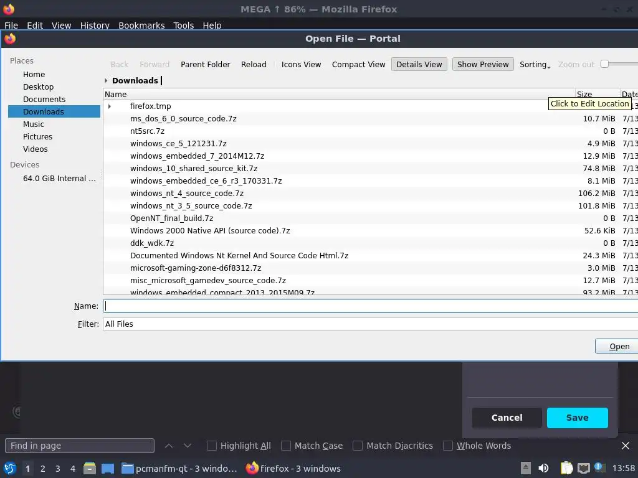Switch to Icons View
The image size is (638, 478).
click(301, 64)
